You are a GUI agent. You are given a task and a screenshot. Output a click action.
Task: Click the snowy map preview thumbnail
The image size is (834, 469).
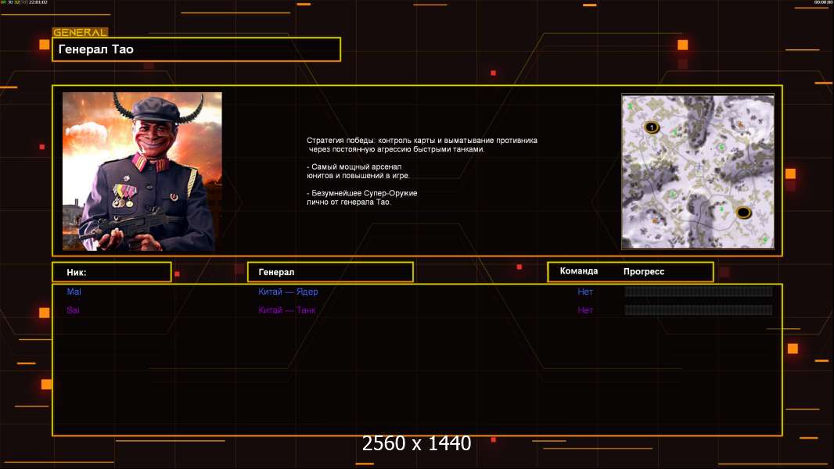coord(698,171)
